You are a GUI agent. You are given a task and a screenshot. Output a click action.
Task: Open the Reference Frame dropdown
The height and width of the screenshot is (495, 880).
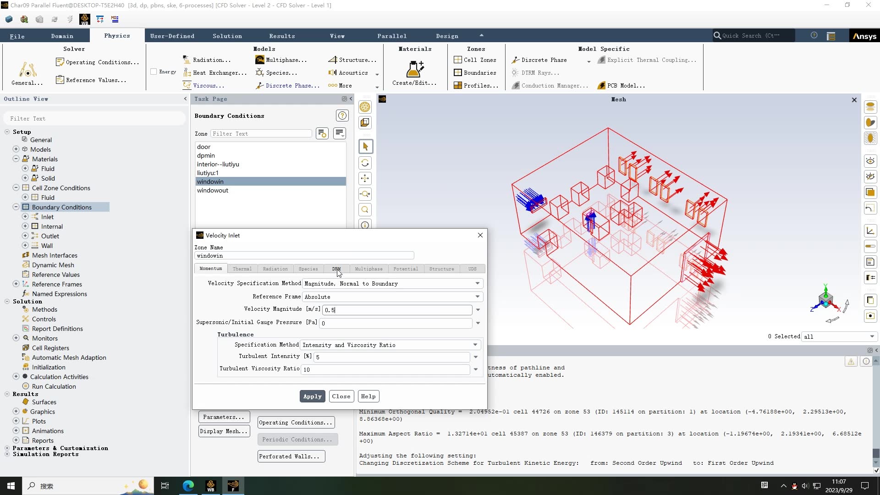click(477, 297)
